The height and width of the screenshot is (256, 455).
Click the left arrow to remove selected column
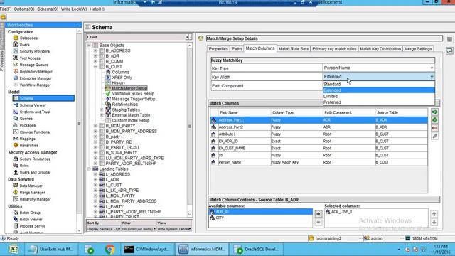coord(318,222)
